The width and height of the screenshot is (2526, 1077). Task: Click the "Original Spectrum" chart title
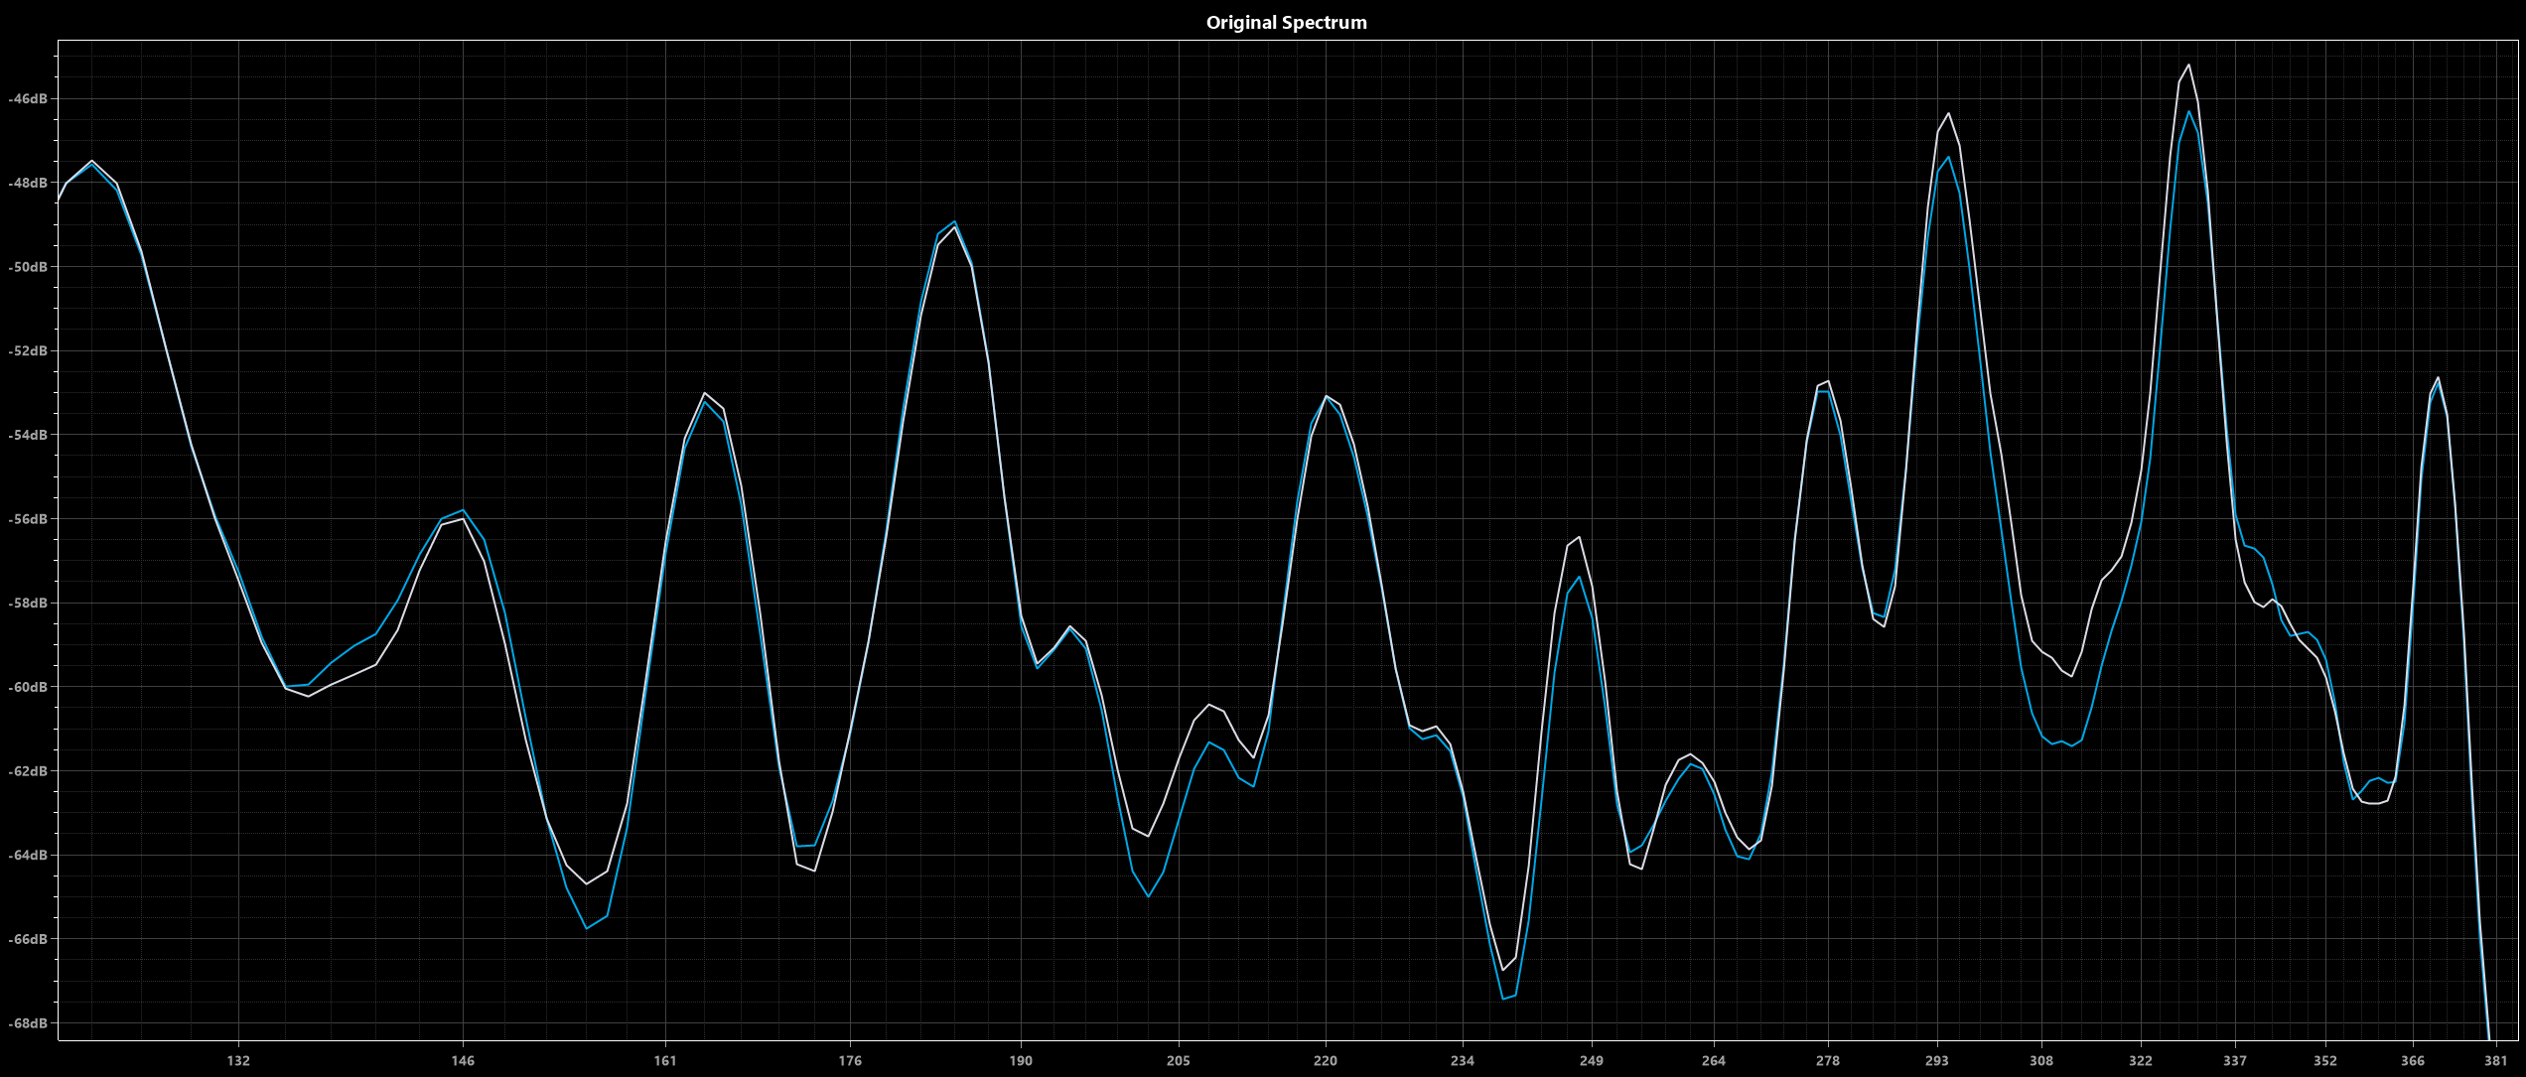tap(1286, 22)
